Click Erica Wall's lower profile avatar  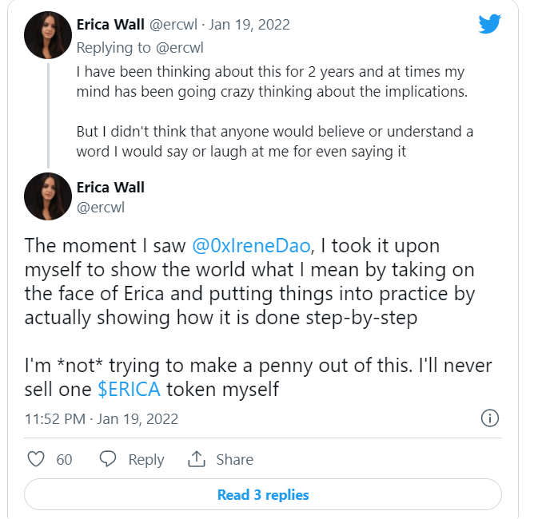[x=48, y=196]
